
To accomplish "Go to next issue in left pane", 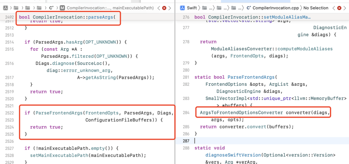I will (x=170, y=8).
